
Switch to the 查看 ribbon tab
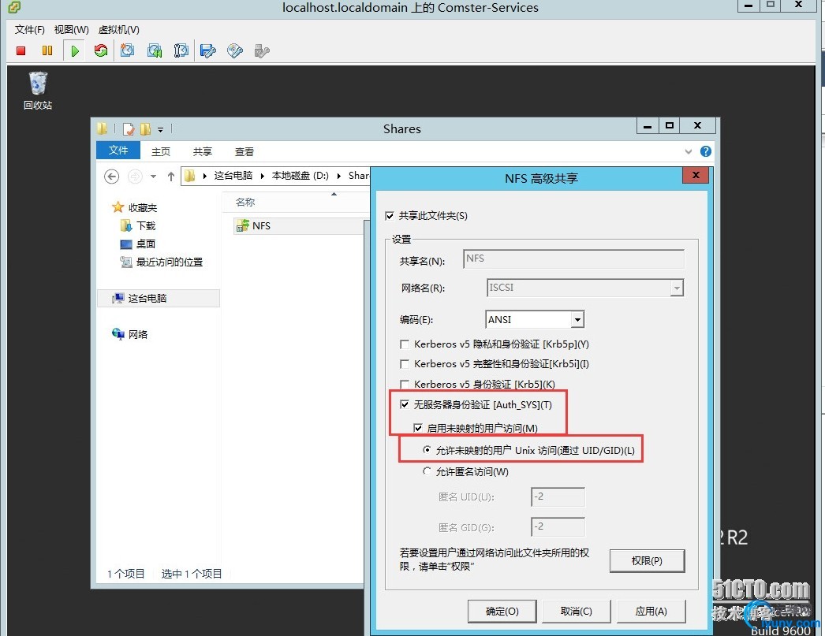(x=245, y=151)
